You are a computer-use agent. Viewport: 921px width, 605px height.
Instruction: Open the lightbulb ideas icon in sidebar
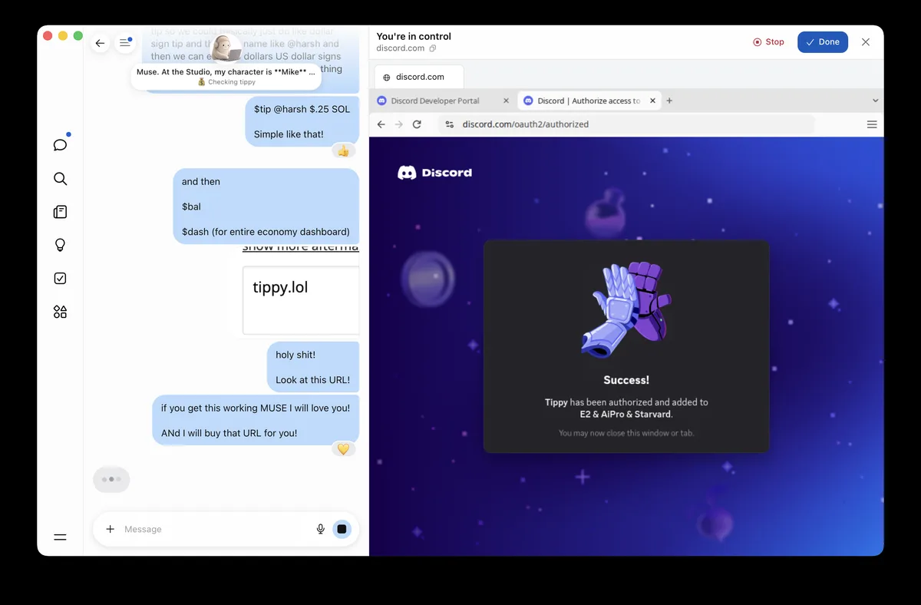[60, 245]
